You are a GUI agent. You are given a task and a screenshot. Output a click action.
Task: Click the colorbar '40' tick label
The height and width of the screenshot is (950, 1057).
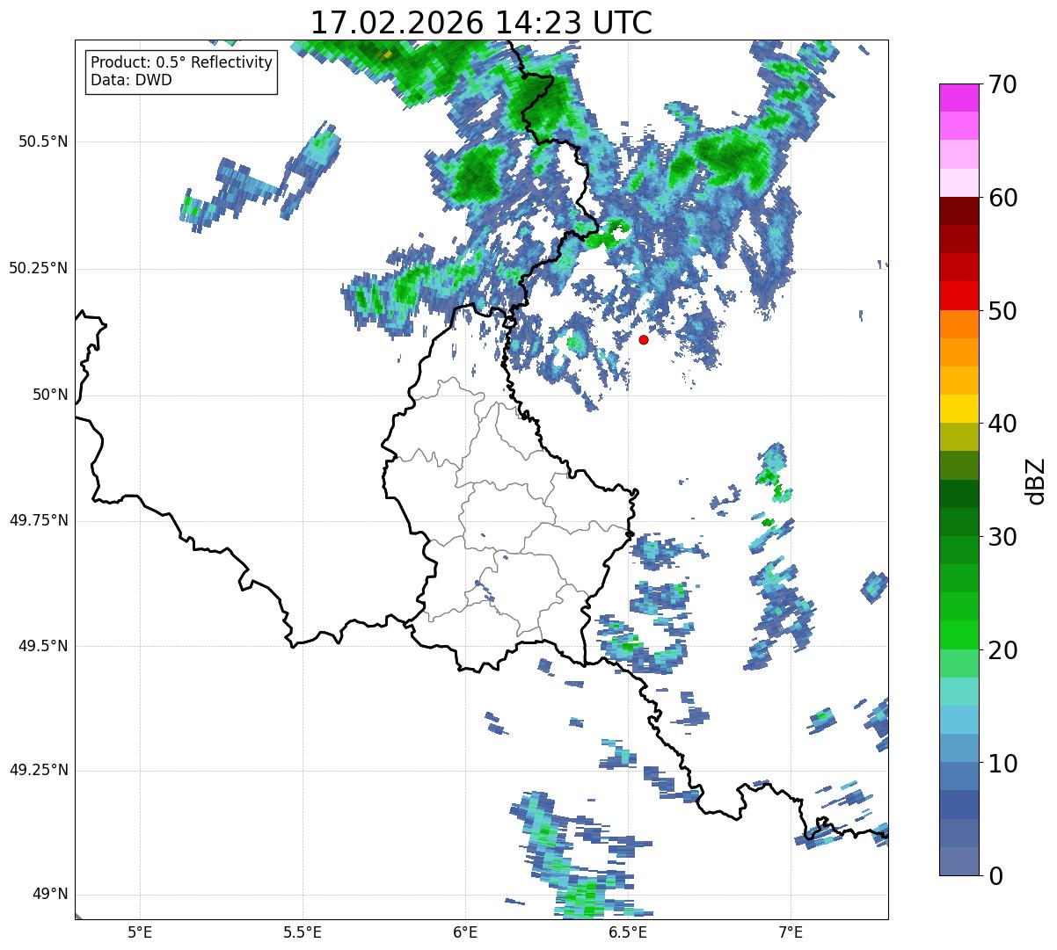coord(1001,424)
